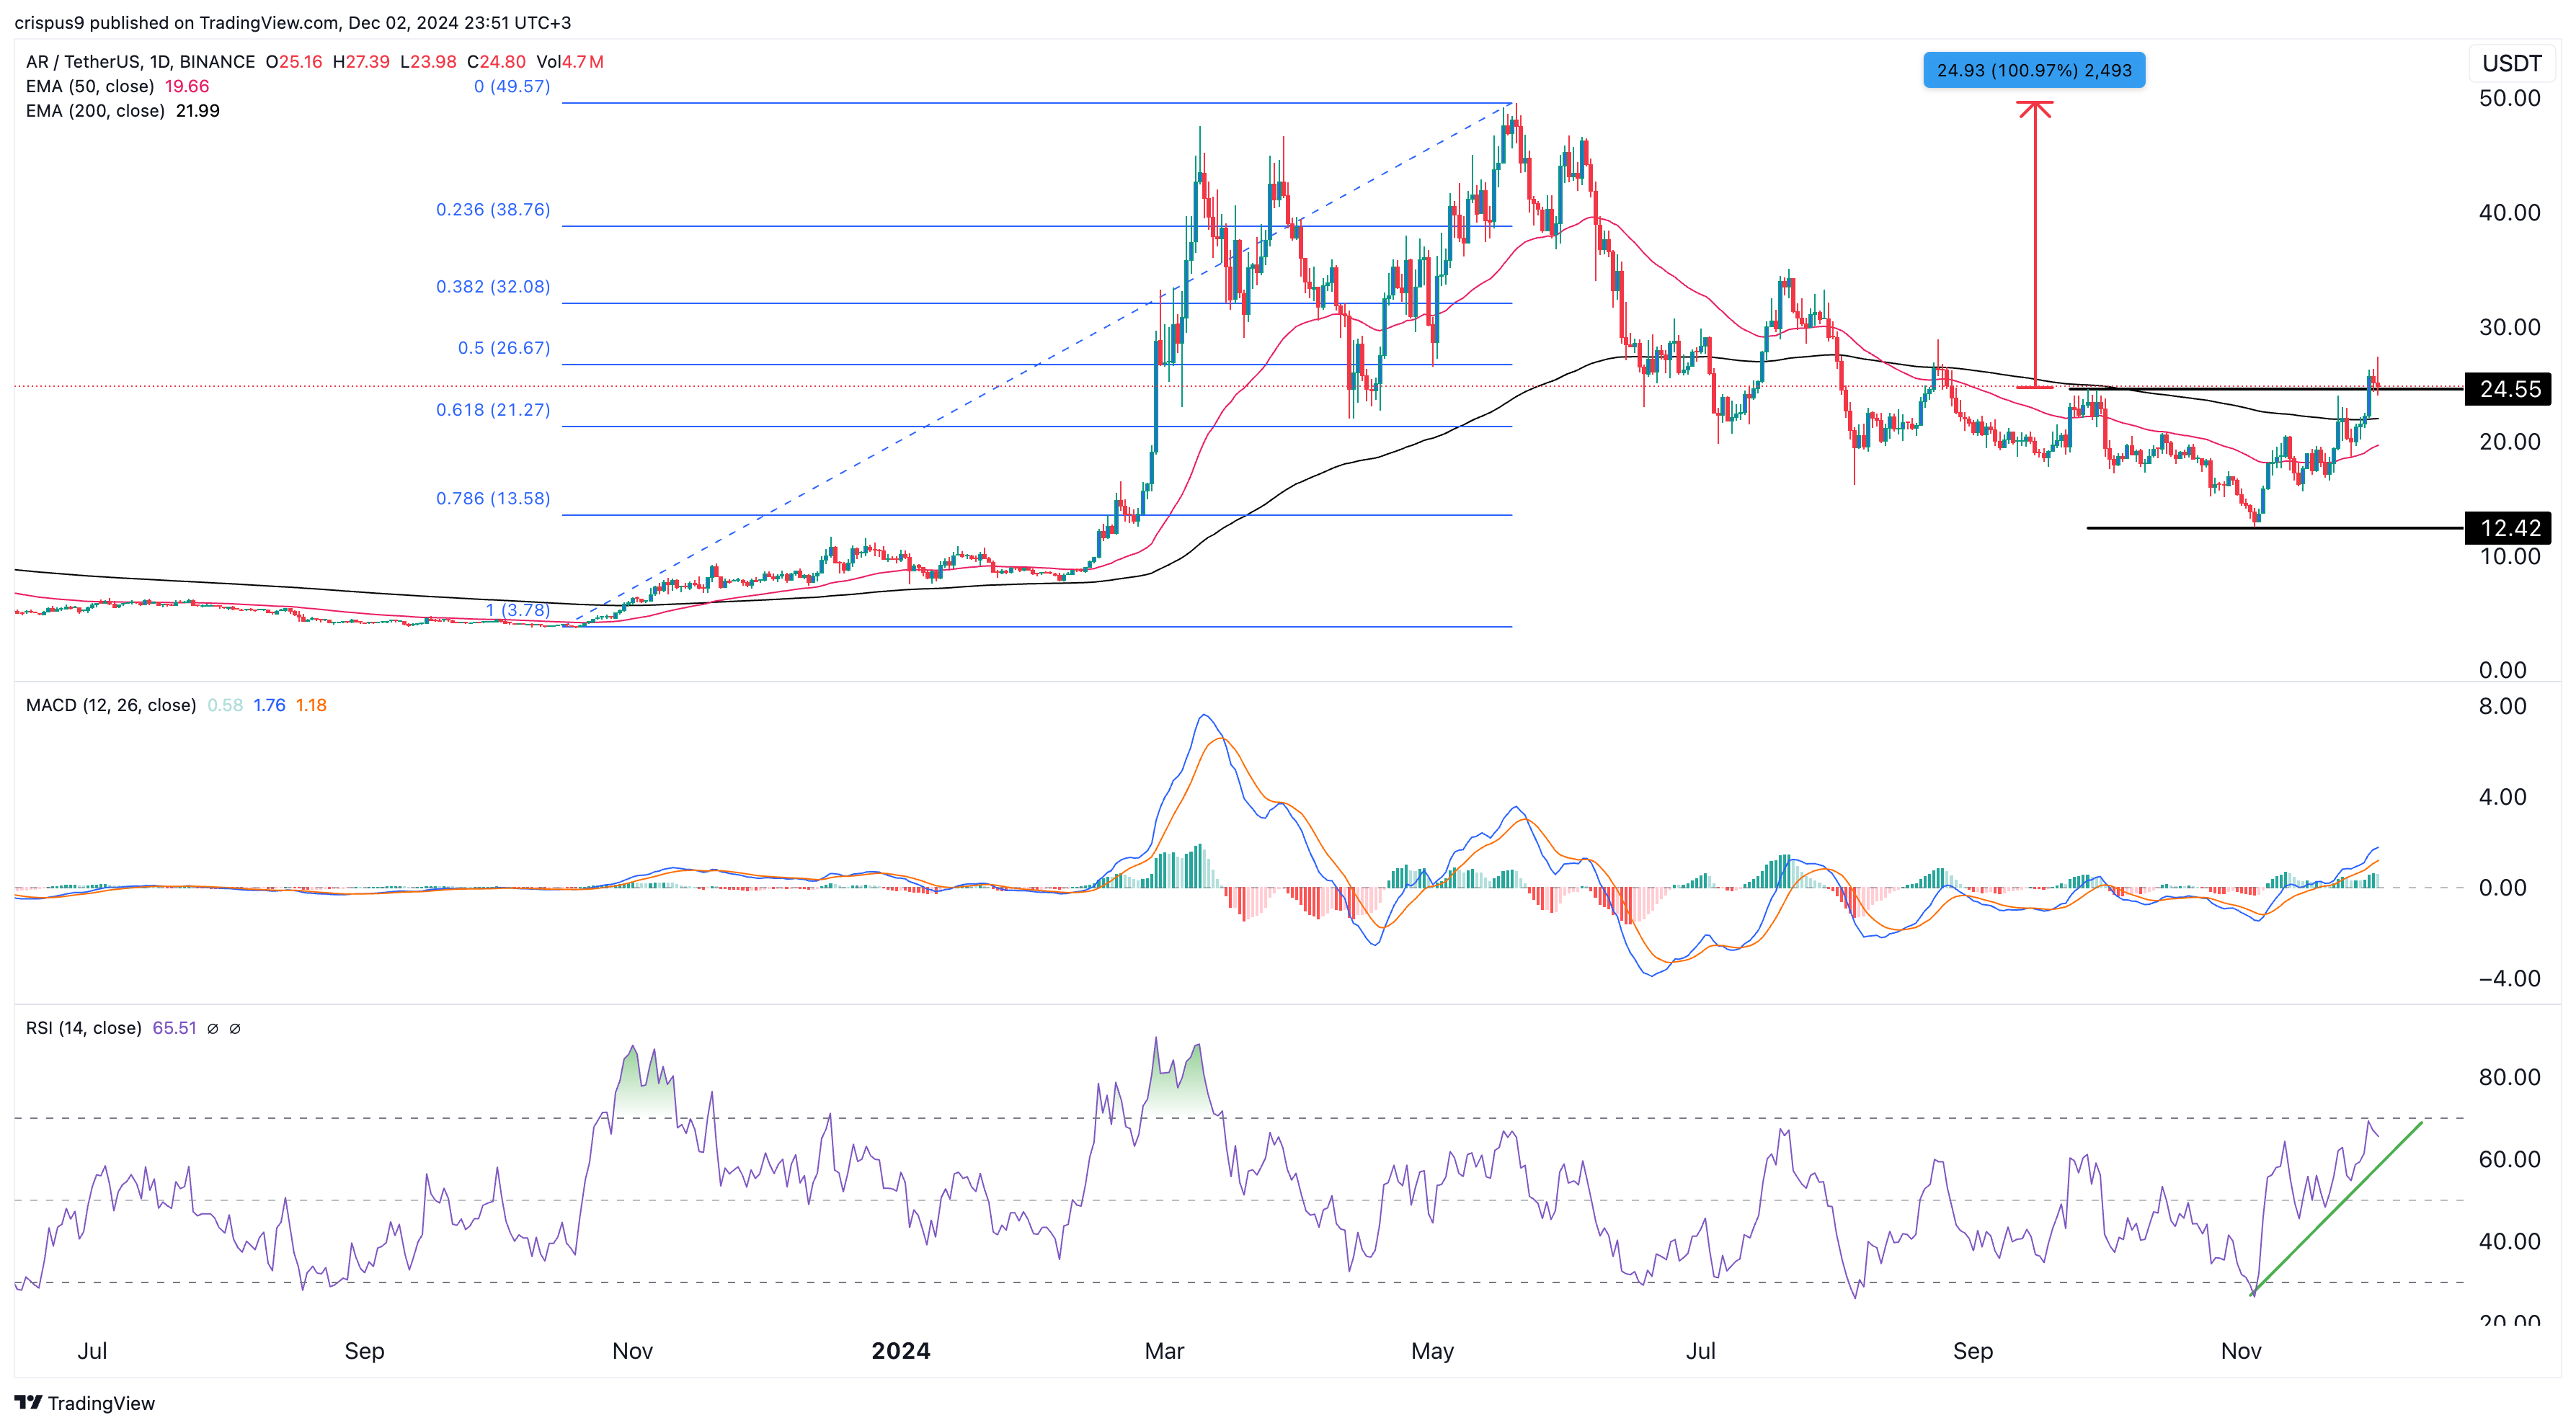The height and width of the screenshot is (1428, 2576).
Task: Click the May label on time axis
Action: (1432, 1351)
